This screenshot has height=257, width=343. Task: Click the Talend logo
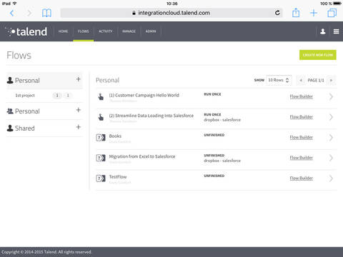(x=26, y=31)
